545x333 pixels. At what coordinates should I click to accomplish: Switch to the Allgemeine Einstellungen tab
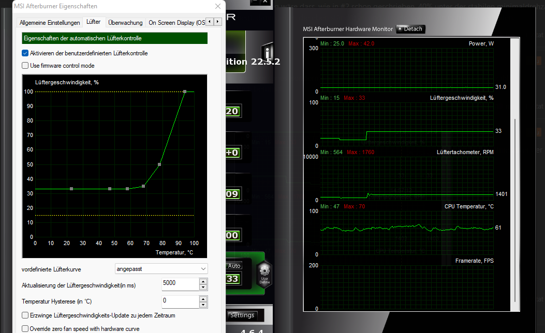[x=50, y=23]
